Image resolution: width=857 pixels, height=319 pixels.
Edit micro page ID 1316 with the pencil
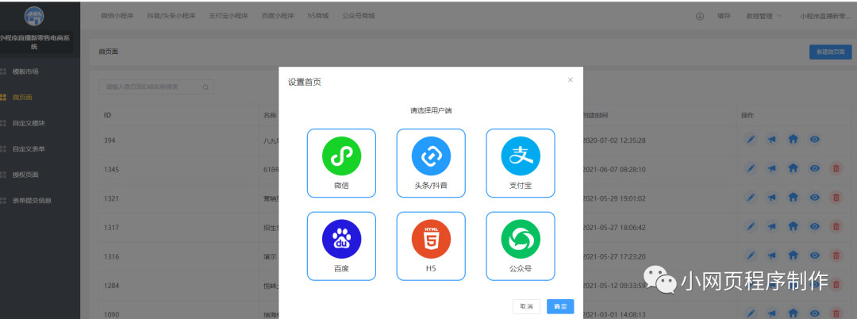751,256
